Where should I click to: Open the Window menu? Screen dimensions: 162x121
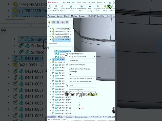click(99, 3)
